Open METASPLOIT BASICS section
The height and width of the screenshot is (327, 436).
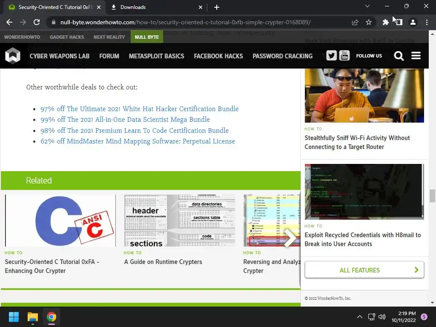[x=157, y=56]
